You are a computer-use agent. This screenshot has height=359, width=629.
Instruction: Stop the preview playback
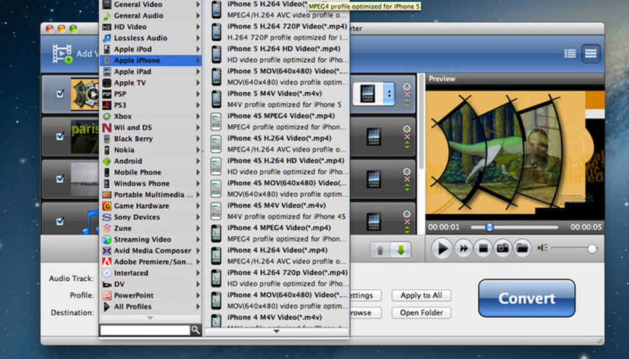point(483,248)
